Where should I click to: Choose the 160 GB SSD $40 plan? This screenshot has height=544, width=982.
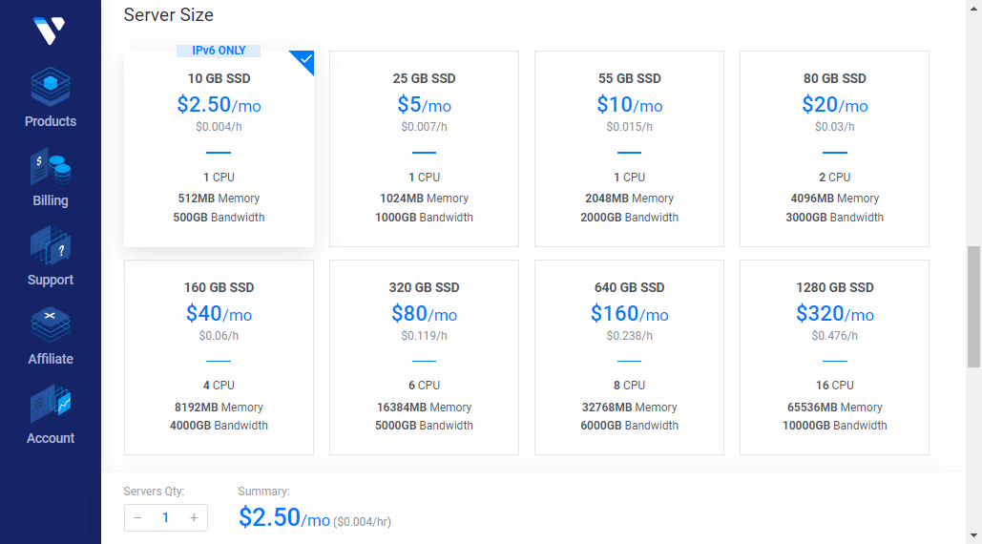219,357
